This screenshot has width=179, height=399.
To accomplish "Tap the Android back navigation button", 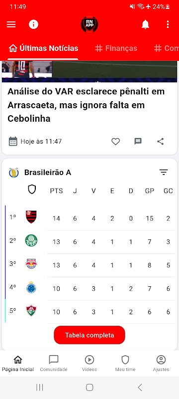I will 140,388.
